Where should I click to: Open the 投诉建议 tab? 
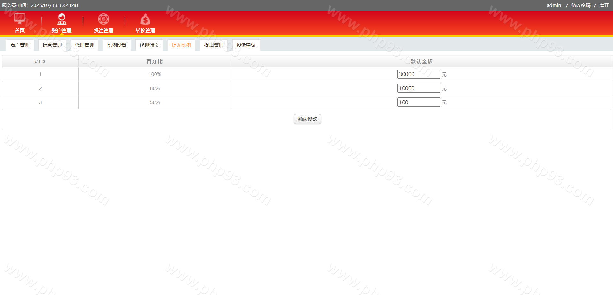[246, 45]
